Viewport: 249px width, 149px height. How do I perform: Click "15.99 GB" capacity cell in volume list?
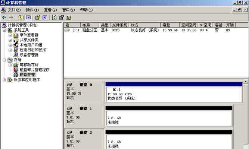point(170,30)
